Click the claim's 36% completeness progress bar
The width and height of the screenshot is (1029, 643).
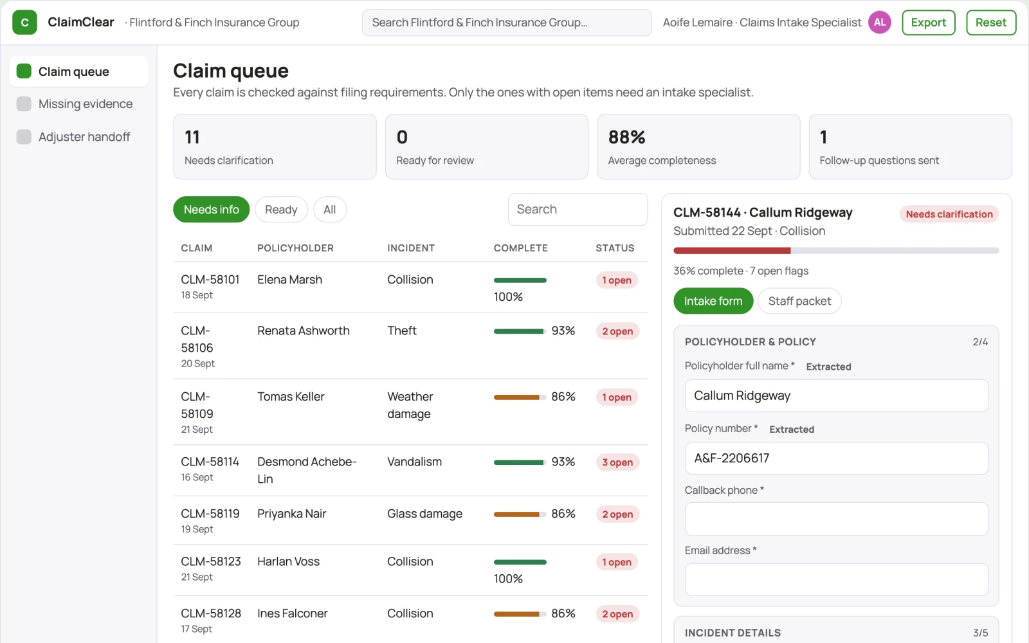[x=836, y=251]
